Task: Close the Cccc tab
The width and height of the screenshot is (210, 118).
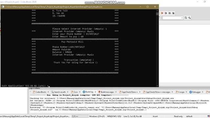Action: [x=80, y=92]
